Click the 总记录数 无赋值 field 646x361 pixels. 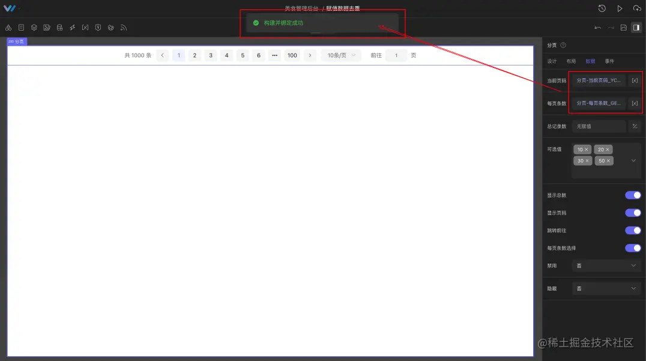[599, 126]
